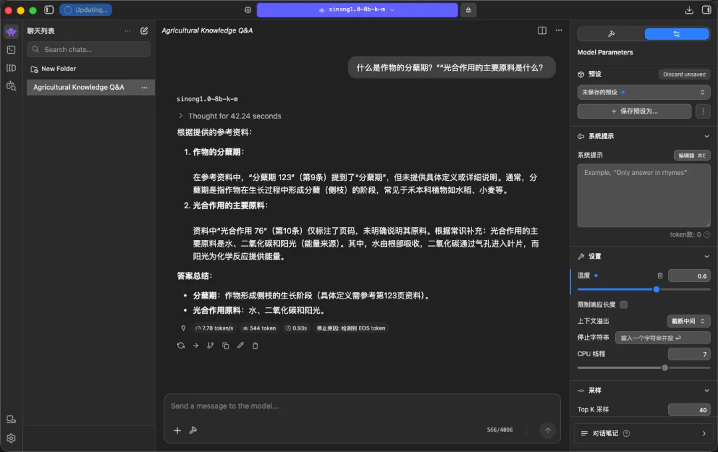The height and width of the screenshot is (452, 718).
Task: Click the Top K 采样 value 40
Action: tap(689, 410)
